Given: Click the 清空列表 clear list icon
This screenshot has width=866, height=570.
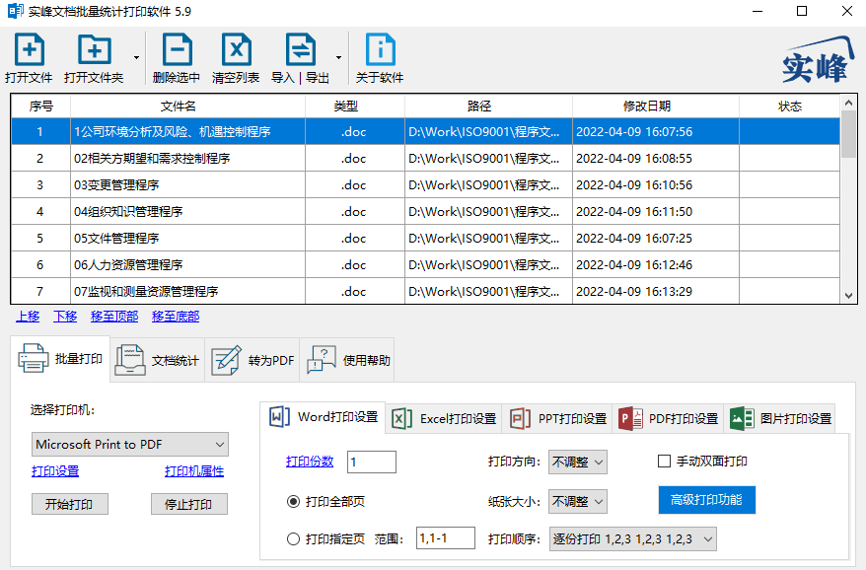Looking at the screenshot, I should tap(237, 50).
